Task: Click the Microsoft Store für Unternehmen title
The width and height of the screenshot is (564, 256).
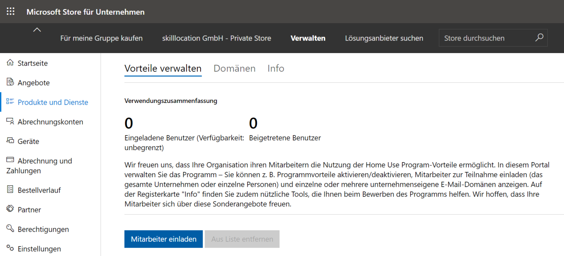Action: coord(86,12)
